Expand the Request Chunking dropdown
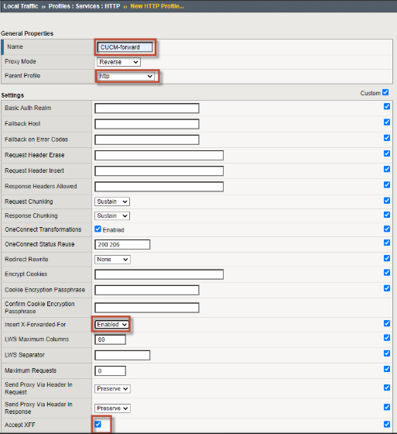 tap(112, 201)
